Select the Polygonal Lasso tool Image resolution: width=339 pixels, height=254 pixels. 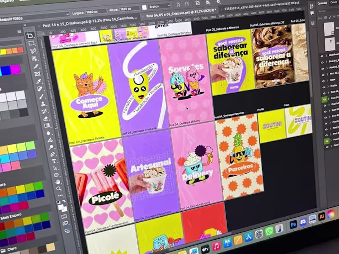[33, 51]
